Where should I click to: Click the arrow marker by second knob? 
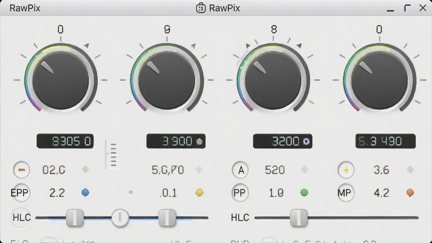tap(193, 45)
